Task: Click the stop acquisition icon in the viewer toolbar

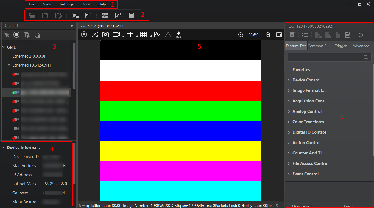Action: click(x=84, y=35)
